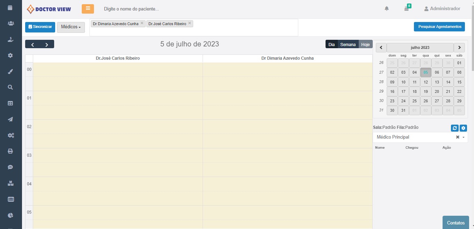The width and height of the screenshot is (474, 229).
Task: Switch the calendar to Dia view
Action: pyautogui.click(x=331, y=44)
